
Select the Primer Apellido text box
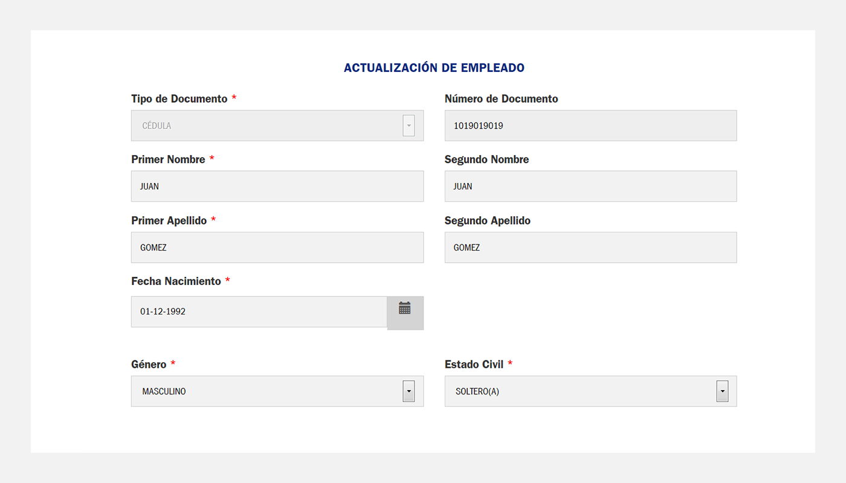click(x=277, y=248)
